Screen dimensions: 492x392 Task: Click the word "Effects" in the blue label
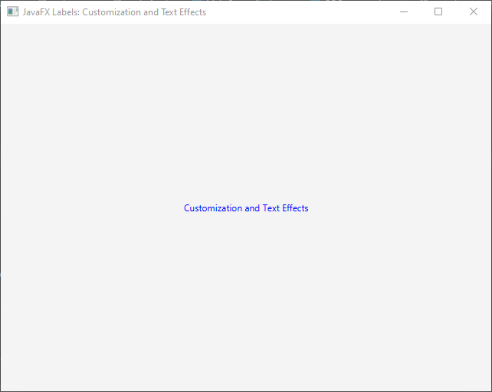pyautogui.click(x=295, y=208)
